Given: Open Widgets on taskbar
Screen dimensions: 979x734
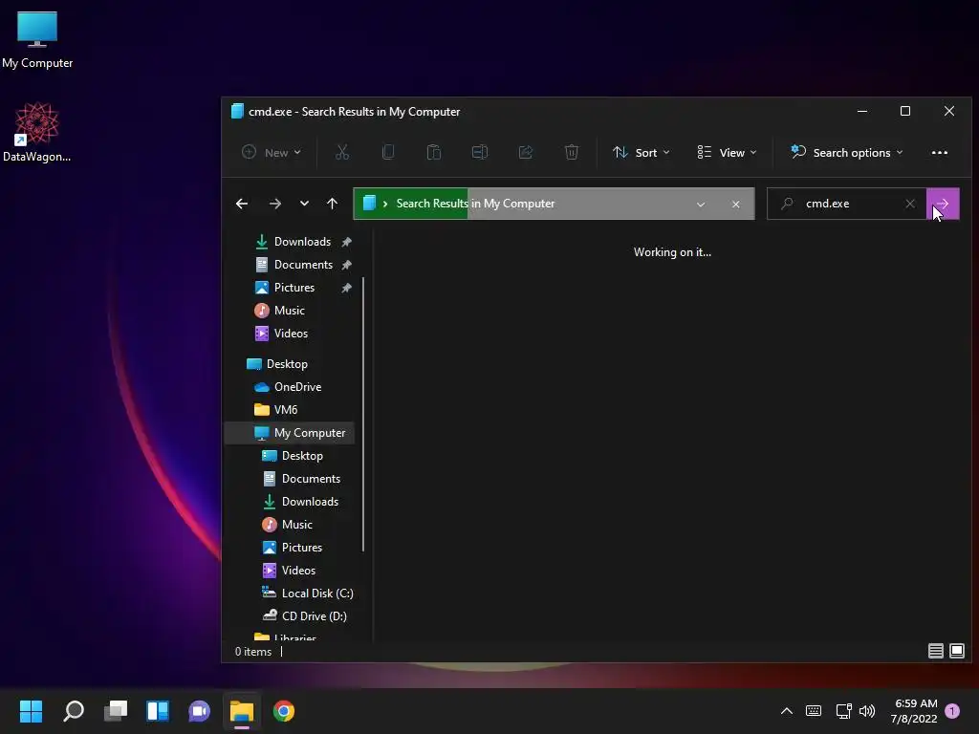Looking at the screenshot, I should pyautogui.click(x=158, y=711).
